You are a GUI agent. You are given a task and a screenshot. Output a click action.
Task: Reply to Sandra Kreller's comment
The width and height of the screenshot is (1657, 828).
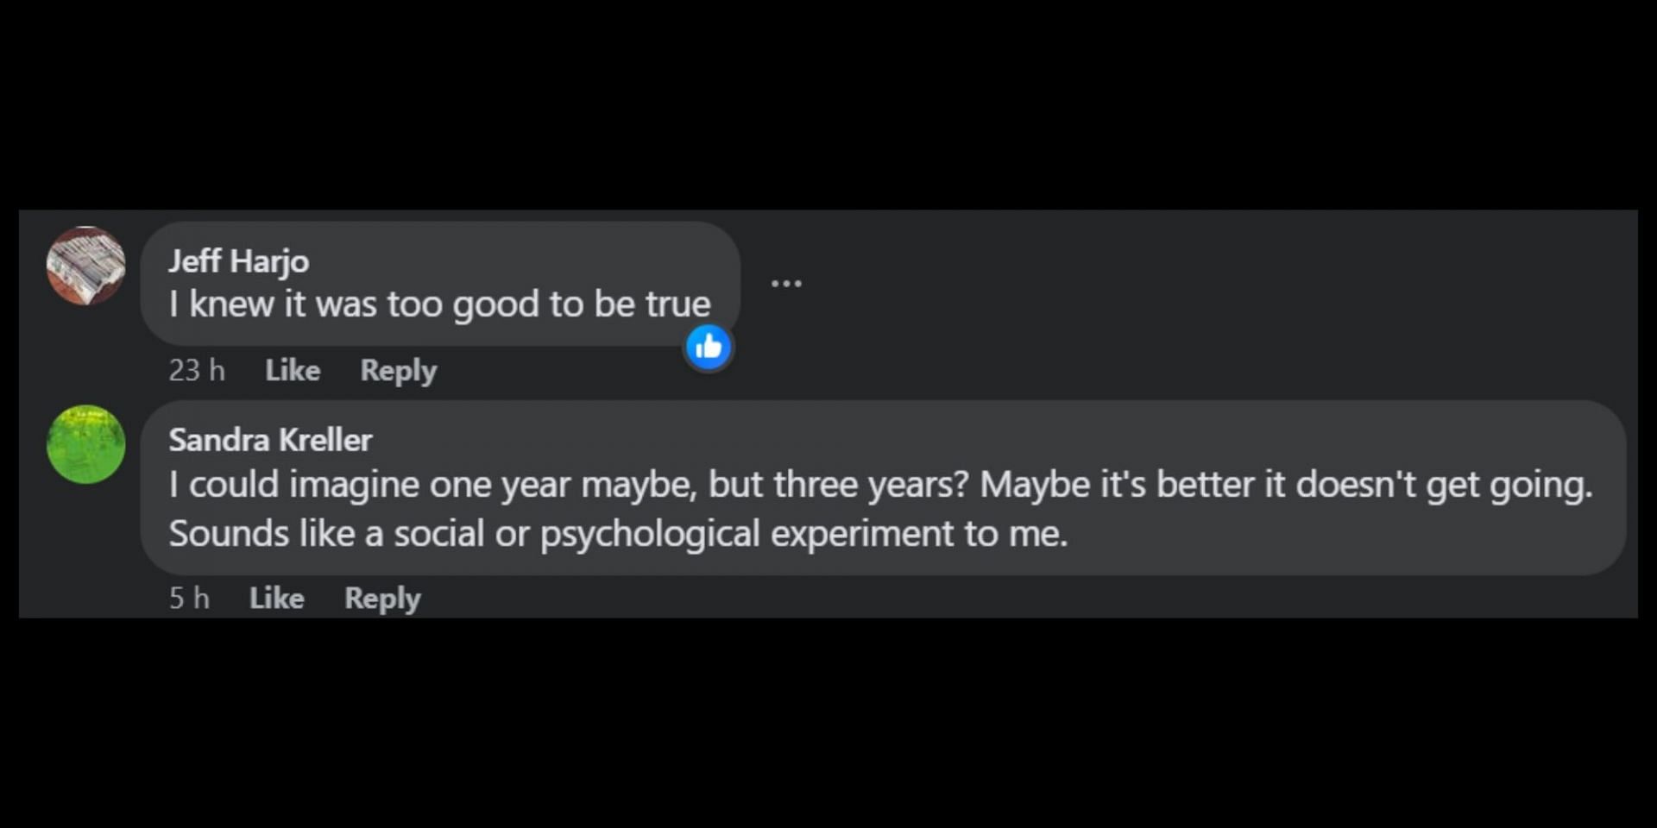382,599
